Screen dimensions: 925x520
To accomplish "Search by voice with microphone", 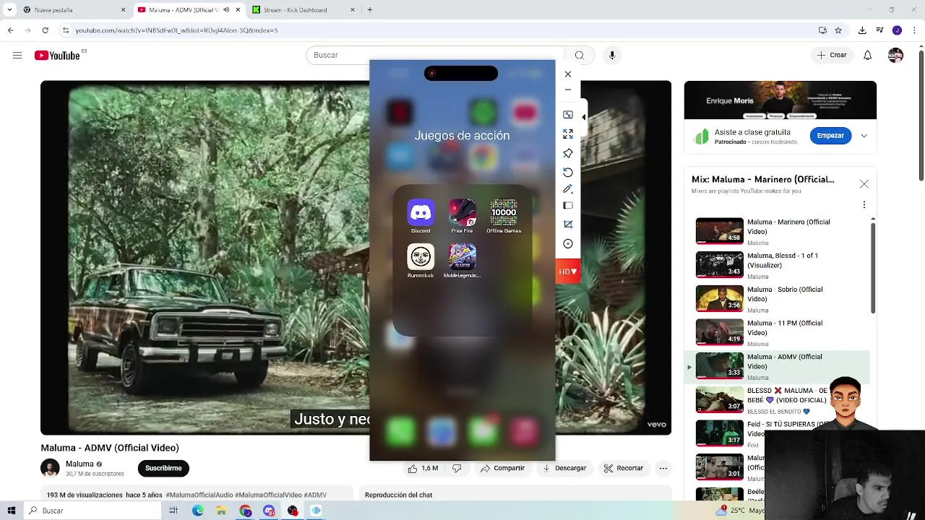I will point(612,55).
